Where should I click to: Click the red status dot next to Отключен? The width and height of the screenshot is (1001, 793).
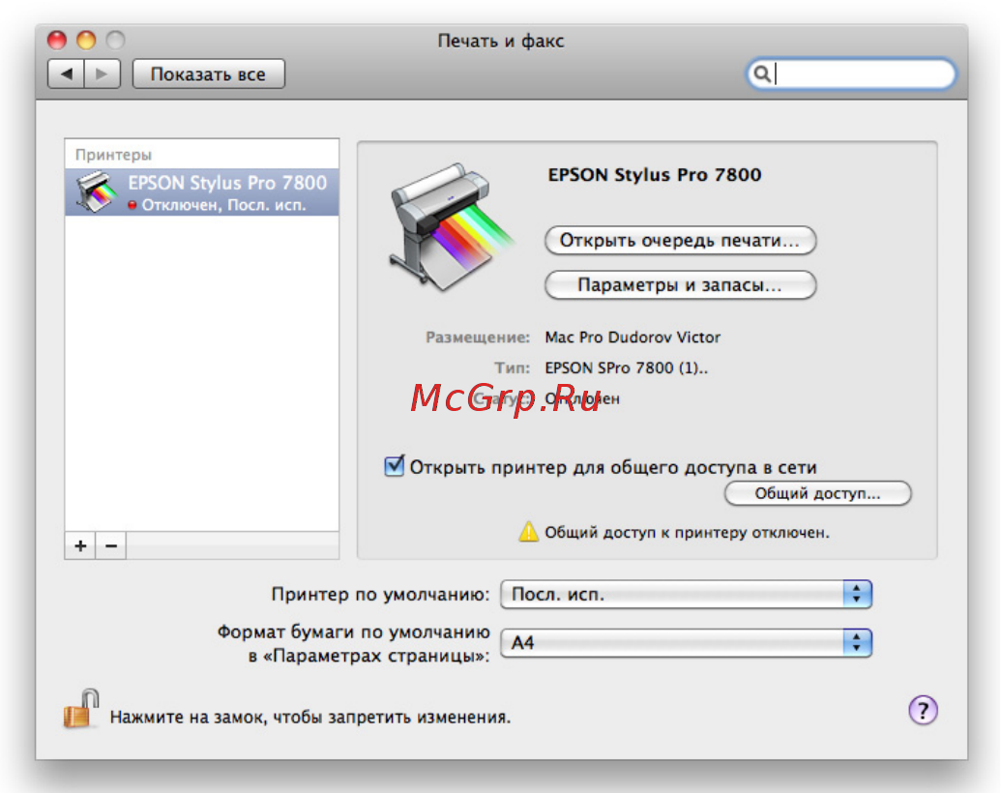132,205
